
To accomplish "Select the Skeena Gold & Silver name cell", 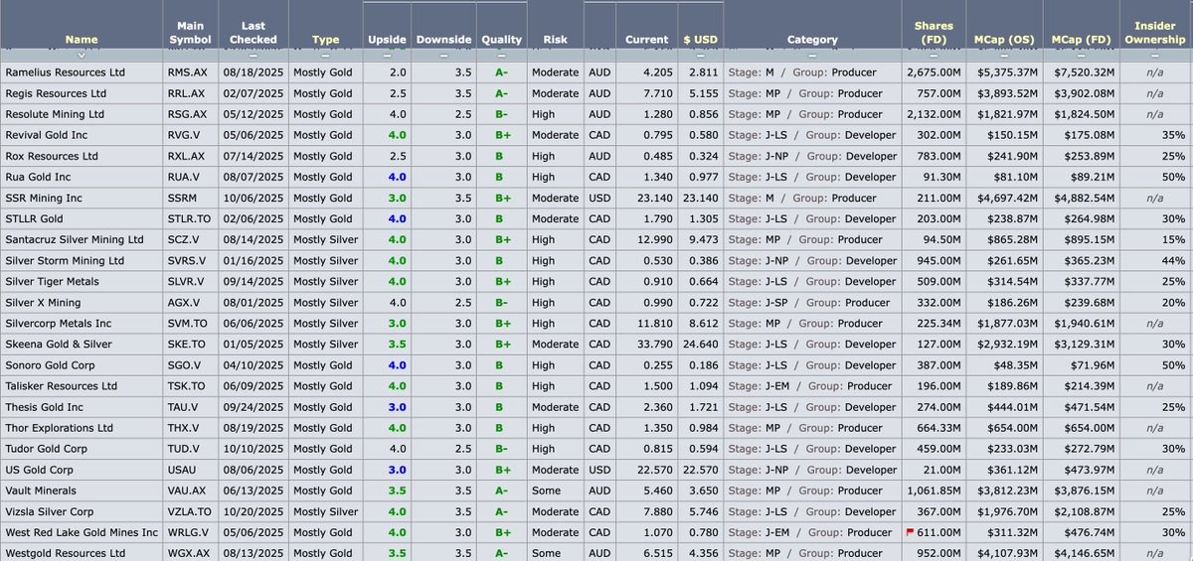I will [59, 345].
